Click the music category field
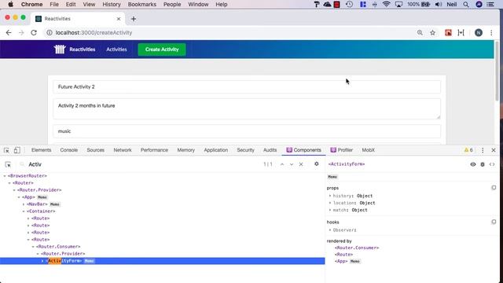The image size is (503, 283). 247,131
